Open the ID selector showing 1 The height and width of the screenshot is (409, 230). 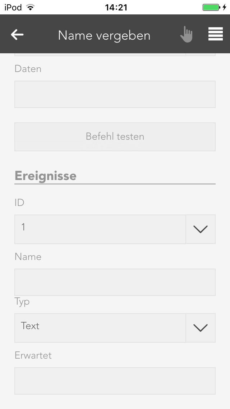point(100,229)
